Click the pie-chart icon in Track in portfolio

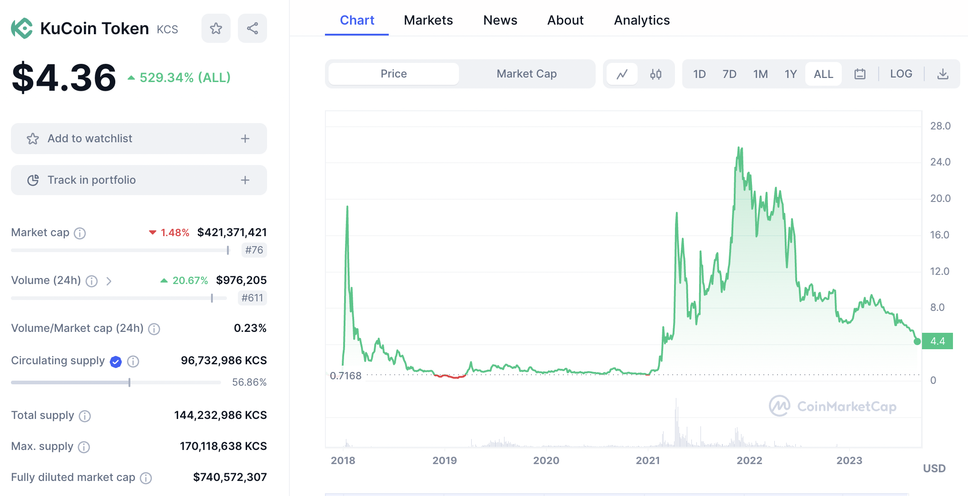point(33,180)
